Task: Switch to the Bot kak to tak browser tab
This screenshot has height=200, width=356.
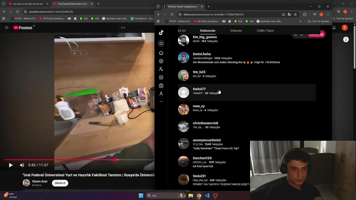Action: (28, 4)
